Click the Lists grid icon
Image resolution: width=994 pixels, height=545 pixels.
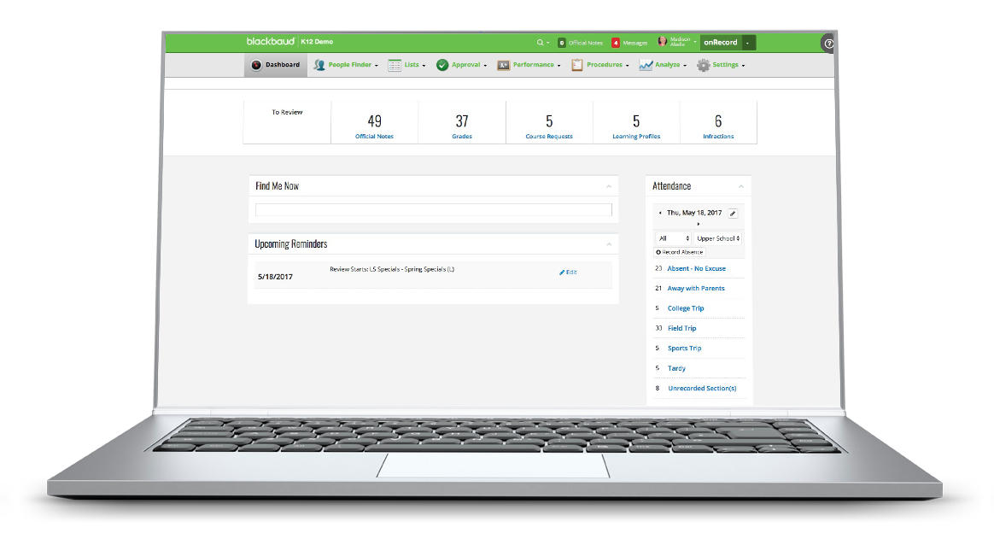coord(393,64)
